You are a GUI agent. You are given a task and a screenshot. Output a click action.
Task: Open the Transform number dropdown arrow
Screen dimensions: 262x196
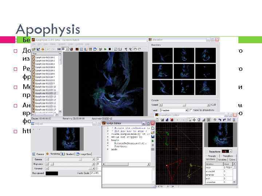pos(231,151)
